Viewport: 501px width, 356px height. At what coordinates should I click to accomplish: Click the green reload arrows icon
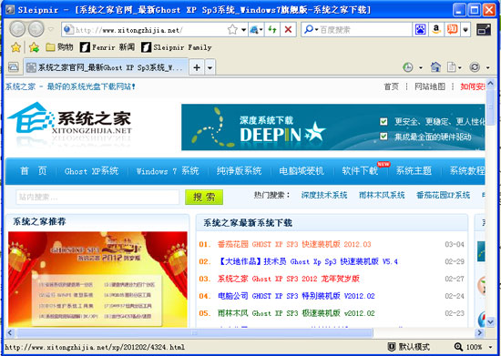272,30
